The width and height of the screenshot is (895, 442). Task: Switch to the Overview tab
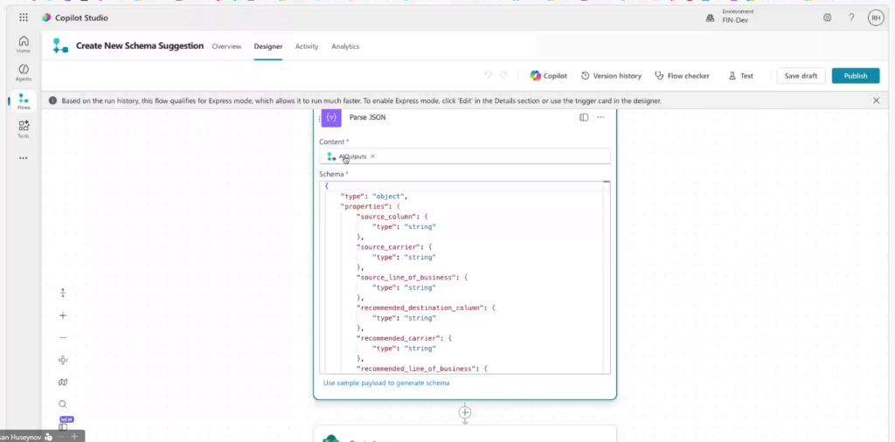click(226, 46)
